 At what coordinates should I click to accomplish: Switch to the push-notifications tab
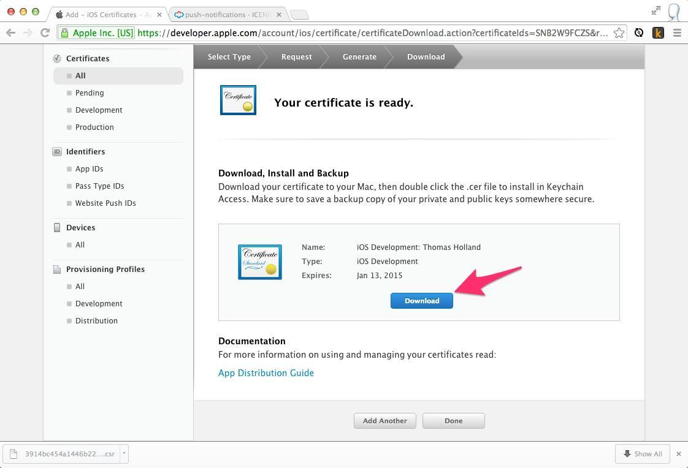coord(226,14)
